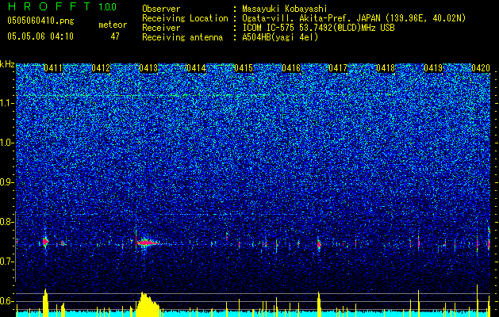499x317 pixels.
Task: Click the 'Observer' field label
Action: tap(161, 9)
